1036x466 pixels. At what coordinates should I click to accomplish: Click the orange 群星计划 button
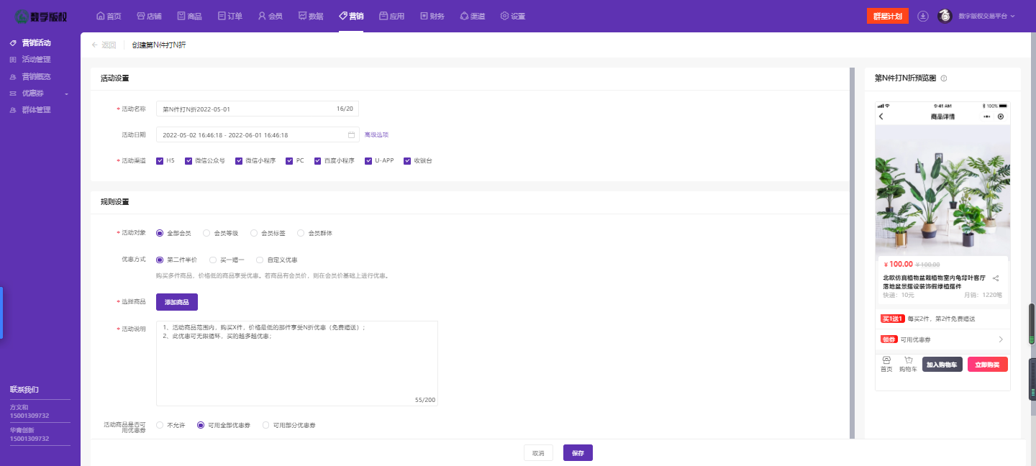click(888, 16)
